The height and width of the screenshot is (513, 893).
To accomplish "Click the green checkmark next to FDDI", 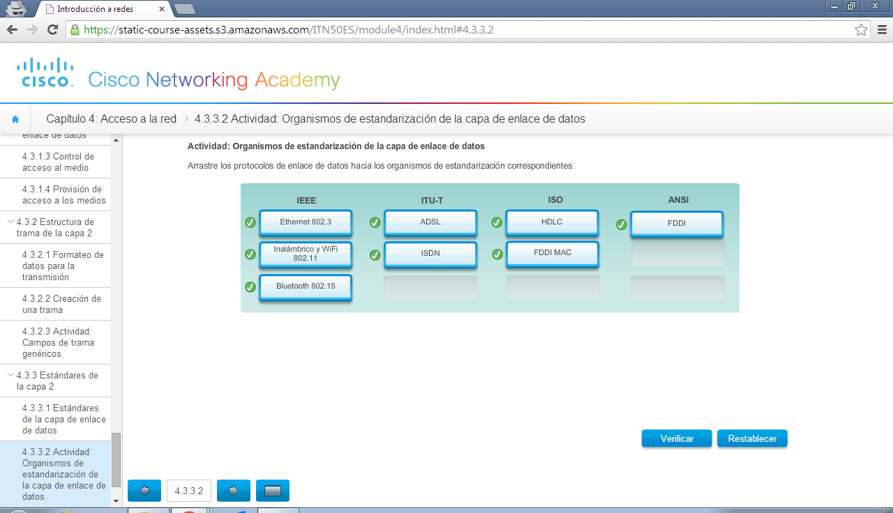I will coord(621,224).
